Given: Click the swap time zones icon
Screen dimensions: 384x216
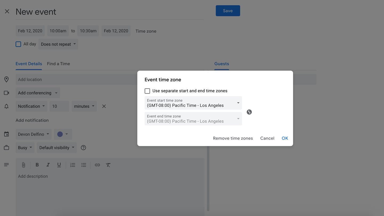Looking at the screenshot, I should pyautogui.click(x=249, y=112).
